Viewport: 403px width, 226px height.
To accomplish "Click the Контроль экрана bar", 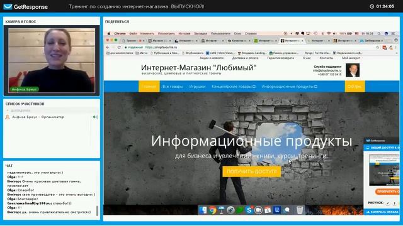I will click(382, 212).
